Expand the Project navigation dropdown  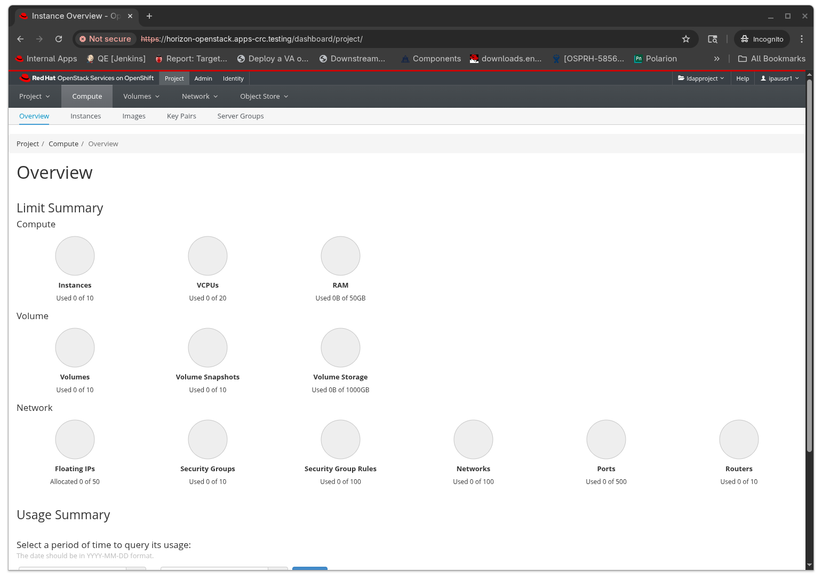[x=35, y=97]
